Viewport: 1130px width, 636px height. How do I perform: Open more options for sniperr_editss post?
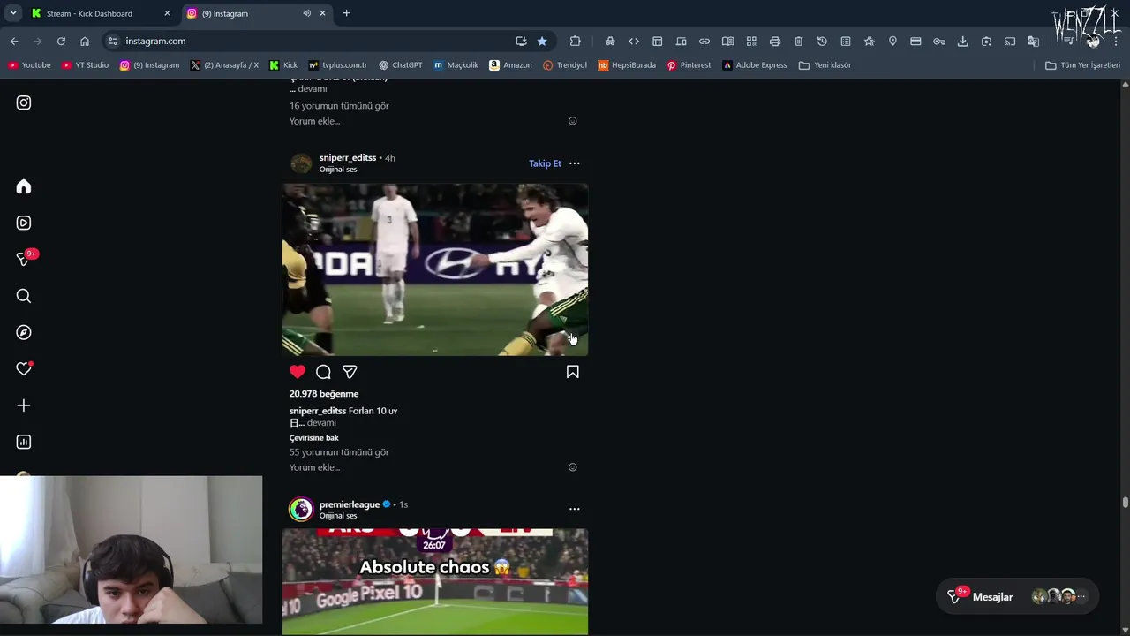click(x=574, y=163)
